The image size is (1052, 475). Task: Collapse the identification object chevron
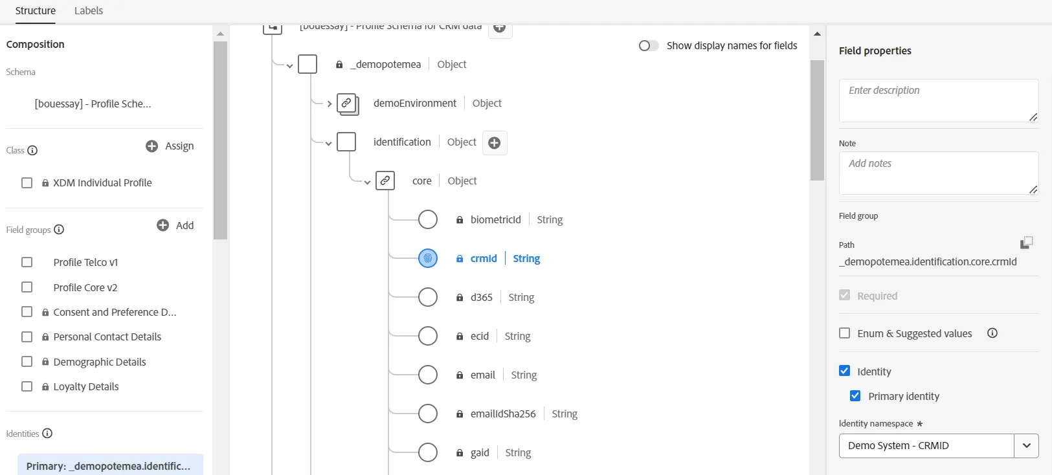pos(328,144)
